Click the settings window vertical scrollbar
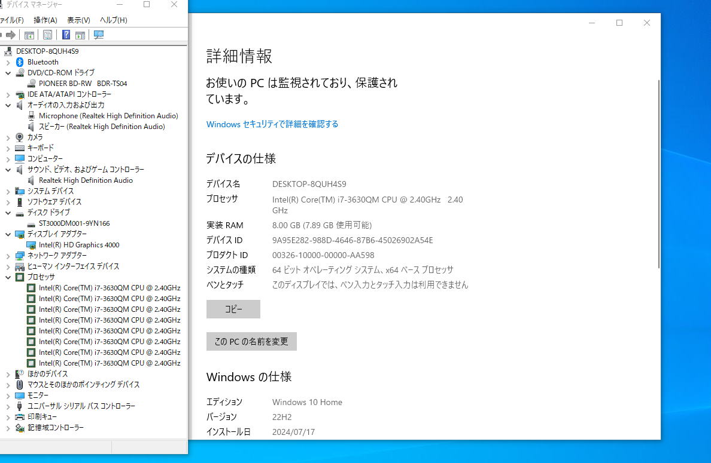The image size is (711, 463). tap(658, 174)
